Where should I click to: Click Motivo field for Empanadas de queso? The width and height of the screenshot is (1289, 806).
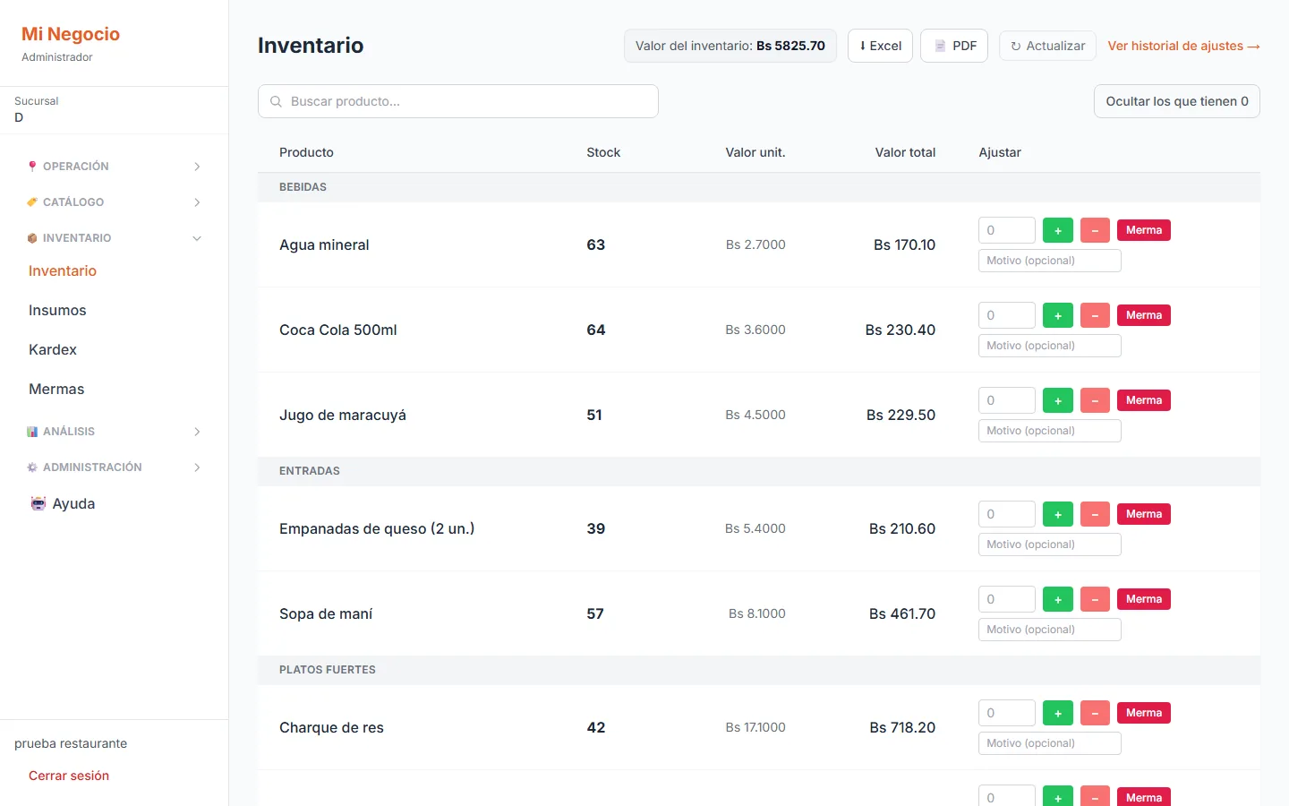click(1050, 544)
